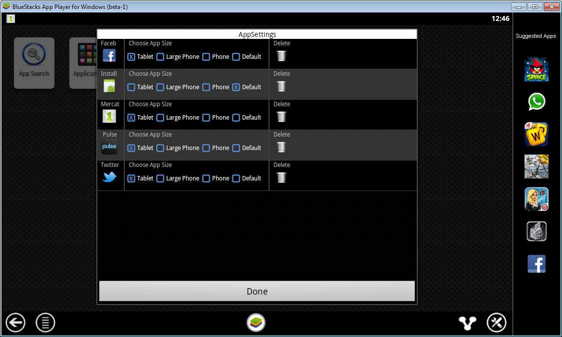Click the notification icon in status bar
This screenshot has height=337, width=562.
point(11,18)
